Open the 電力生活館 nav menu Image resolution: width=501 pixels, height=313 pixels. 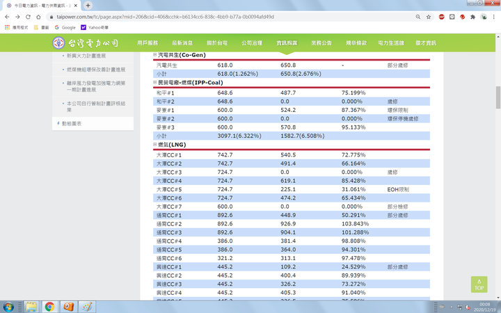click(x=391, y=43)
